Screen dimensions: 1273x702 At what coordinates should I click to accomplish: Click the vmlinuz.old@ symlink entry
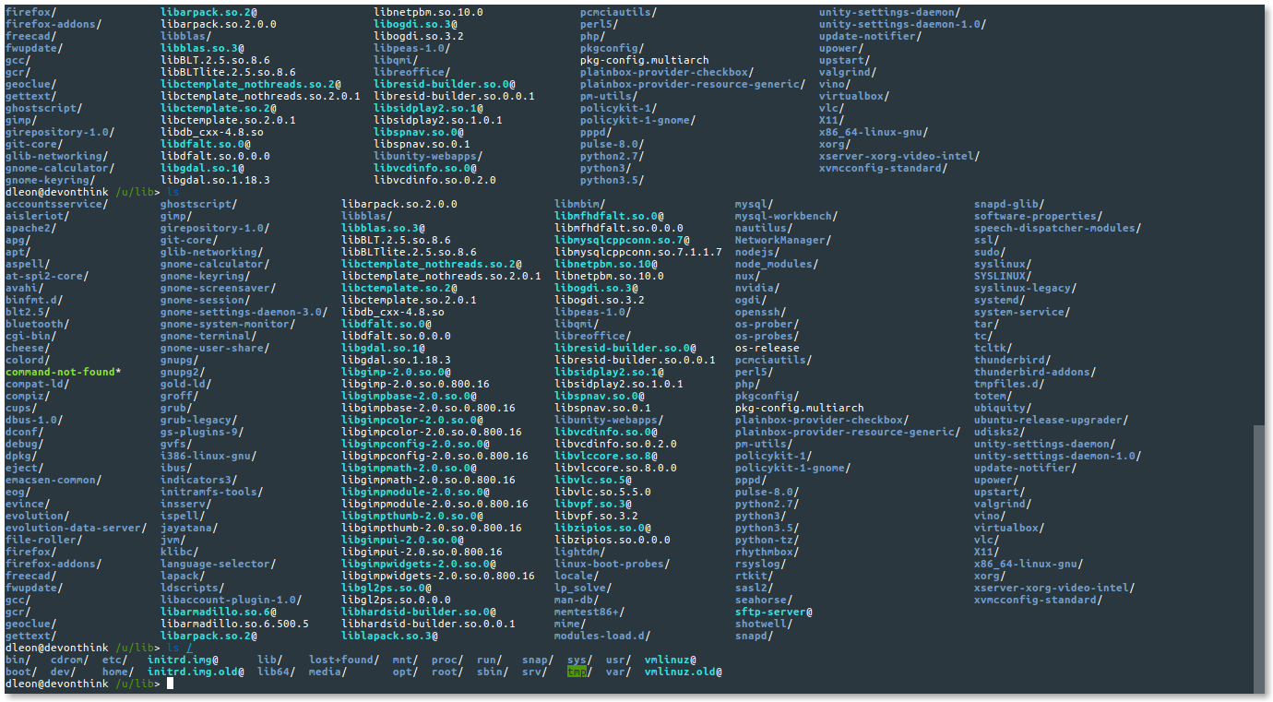pos(684,672)
